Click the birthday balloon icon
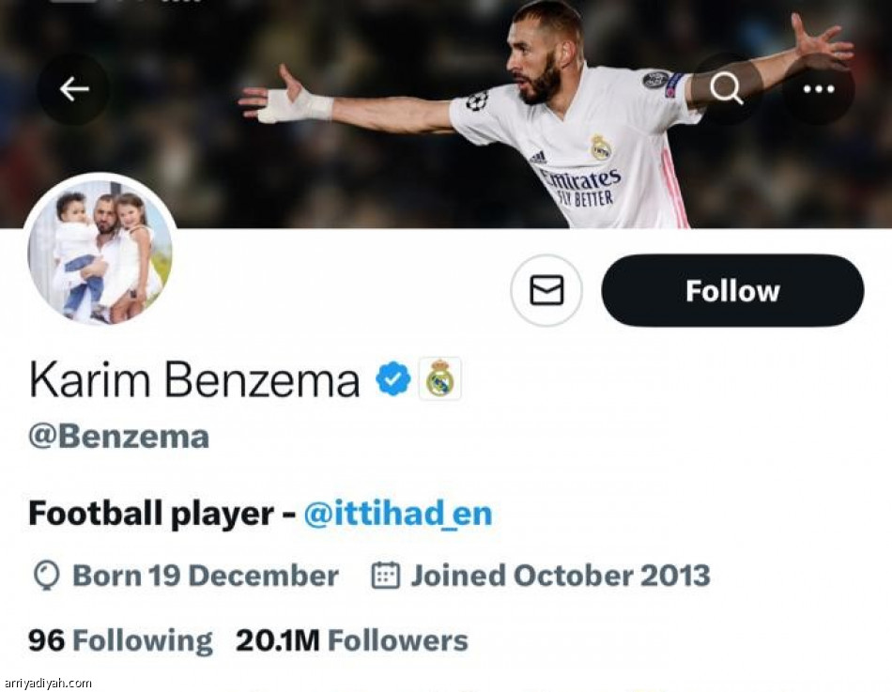This screenshot has height=692, width=892. click(x=44, y=576)
